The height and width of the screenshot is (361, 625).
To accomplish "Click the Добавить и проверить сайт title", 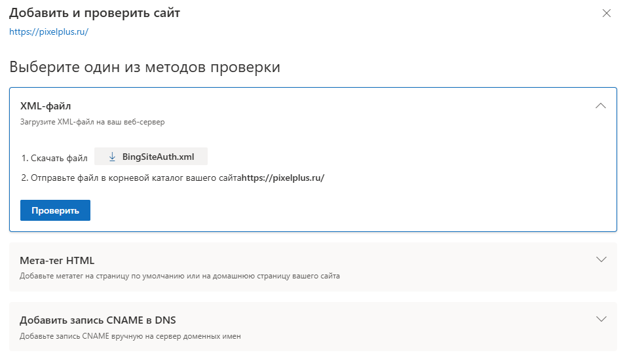I will point(94,13).
